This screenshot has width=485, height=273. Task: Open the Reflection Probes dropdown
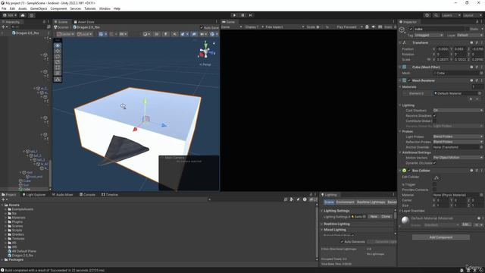pos(458,142)
